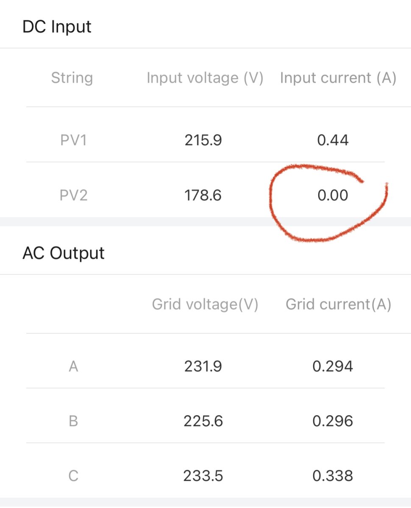Click the Grid current(A) column header

pyautogui.click(x=338, y=304)
